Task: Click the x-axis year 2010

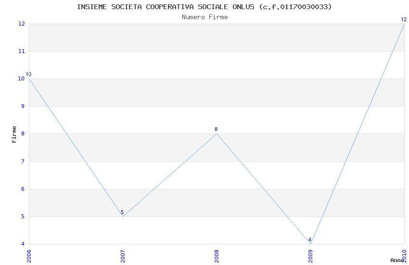Action: tap(404, 256)
